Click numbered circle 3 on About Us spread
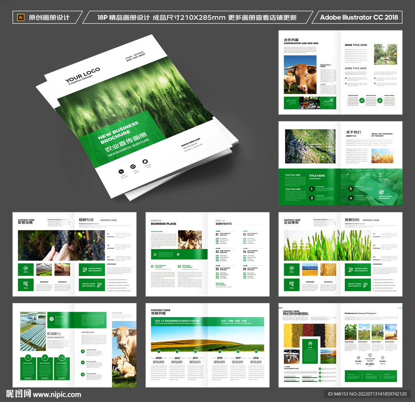 [x=351, y=189]
